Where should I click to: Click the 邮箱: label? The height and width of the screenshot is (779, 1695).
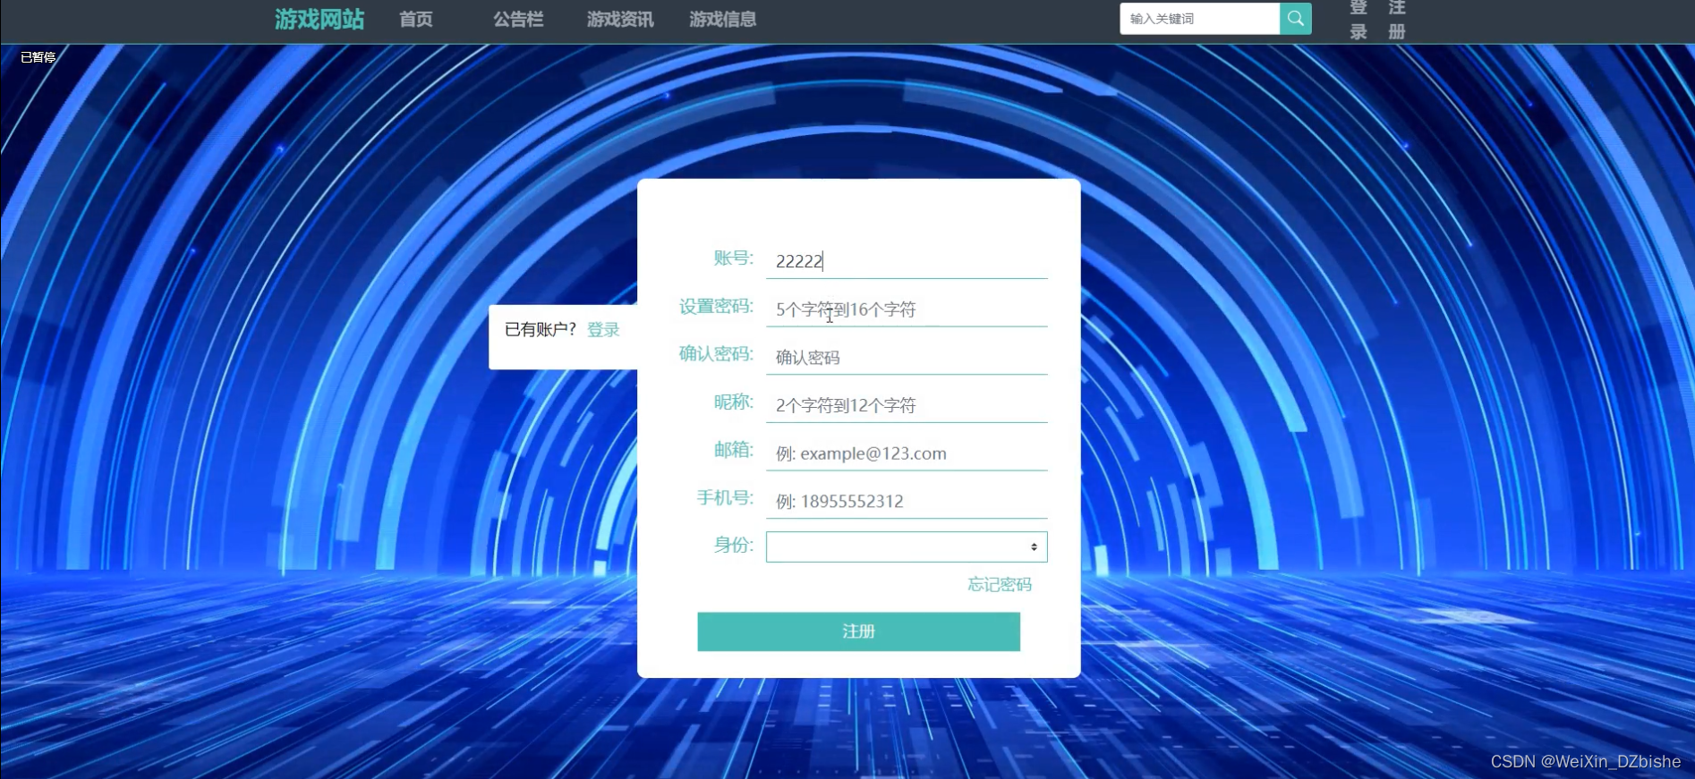(x=734, y=450)
